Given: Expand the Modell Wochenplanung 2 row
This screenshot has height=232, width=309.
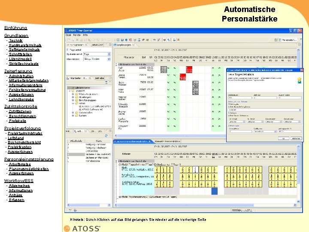Looking at the screenshot, I should (x=120, y=197).
